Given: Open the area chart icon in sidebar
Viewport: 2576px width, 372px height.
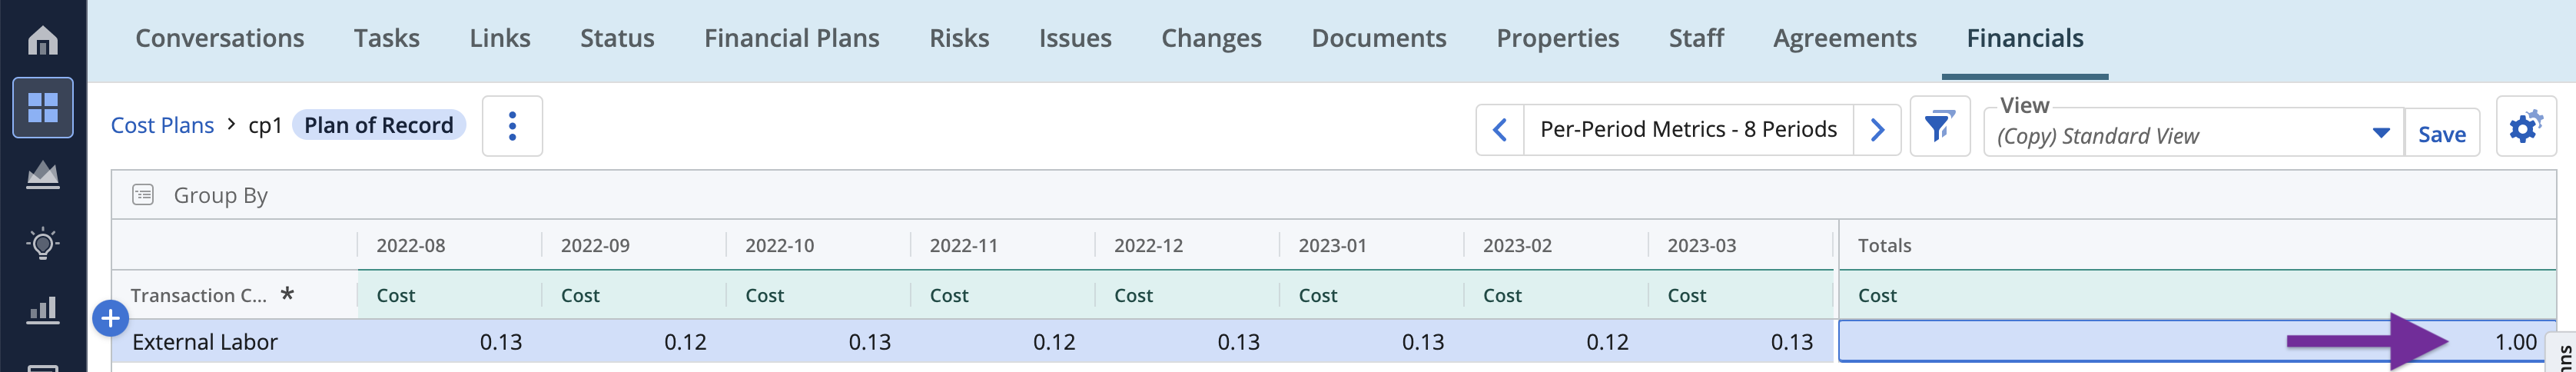Looking at the screenshot, I should (x=42, y=175).
